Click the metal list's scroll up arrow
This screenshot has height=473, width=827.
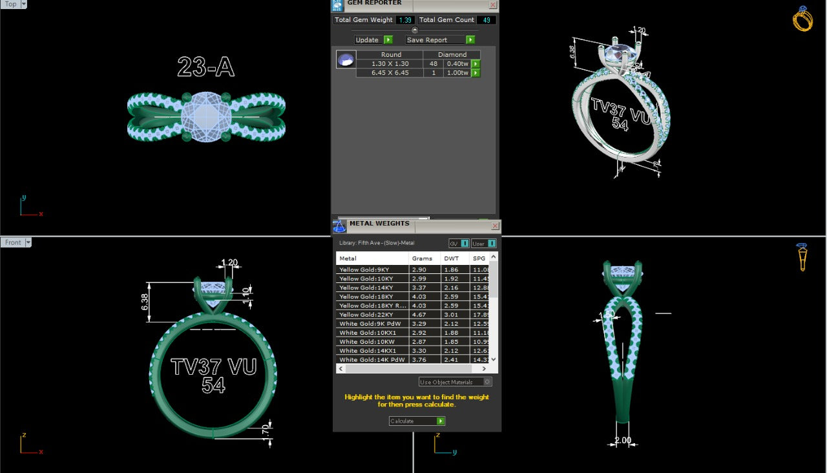coord(494,257)
